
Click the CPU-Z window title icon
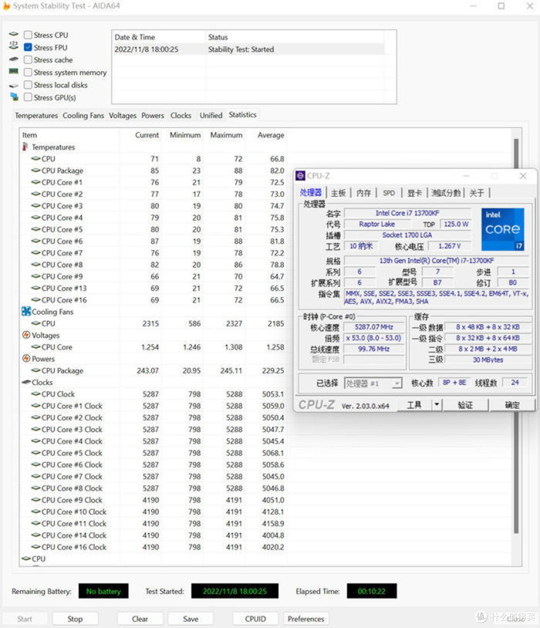click(x=300, y=175)
